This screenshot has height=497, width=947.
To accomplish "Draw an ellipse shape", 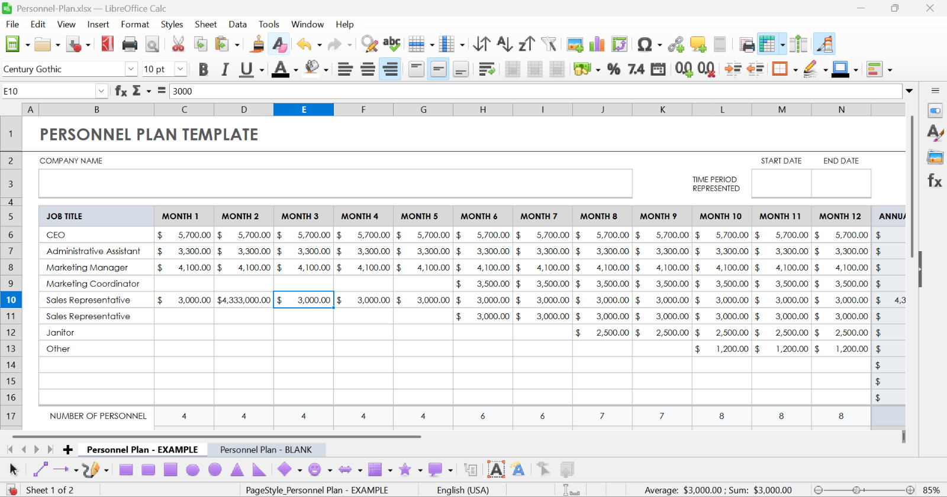I will [x=192, y=470].
